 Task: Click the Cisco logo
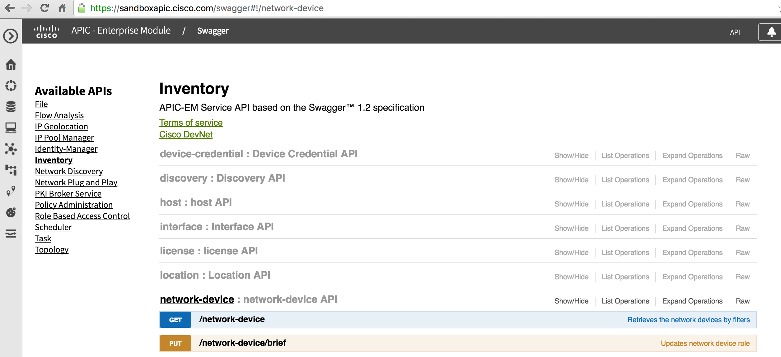point(46,31)
